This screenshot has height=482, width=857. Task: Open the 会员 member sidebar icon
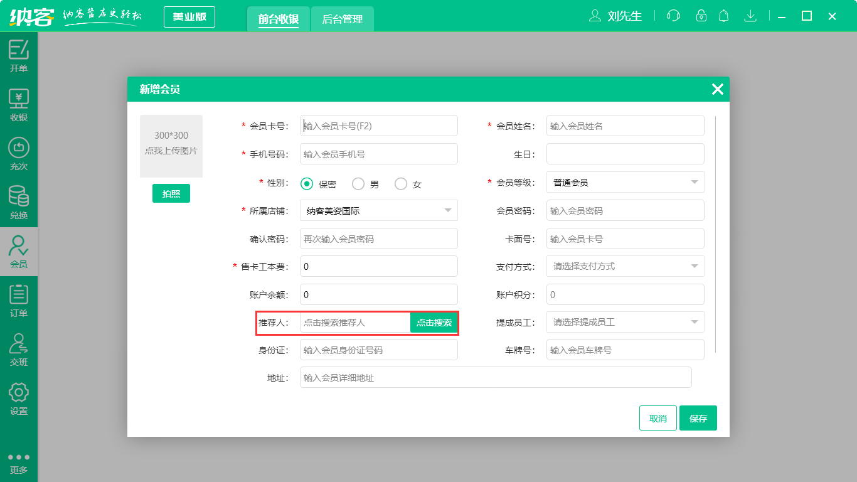pyautogui.click(x=19, y=252)
